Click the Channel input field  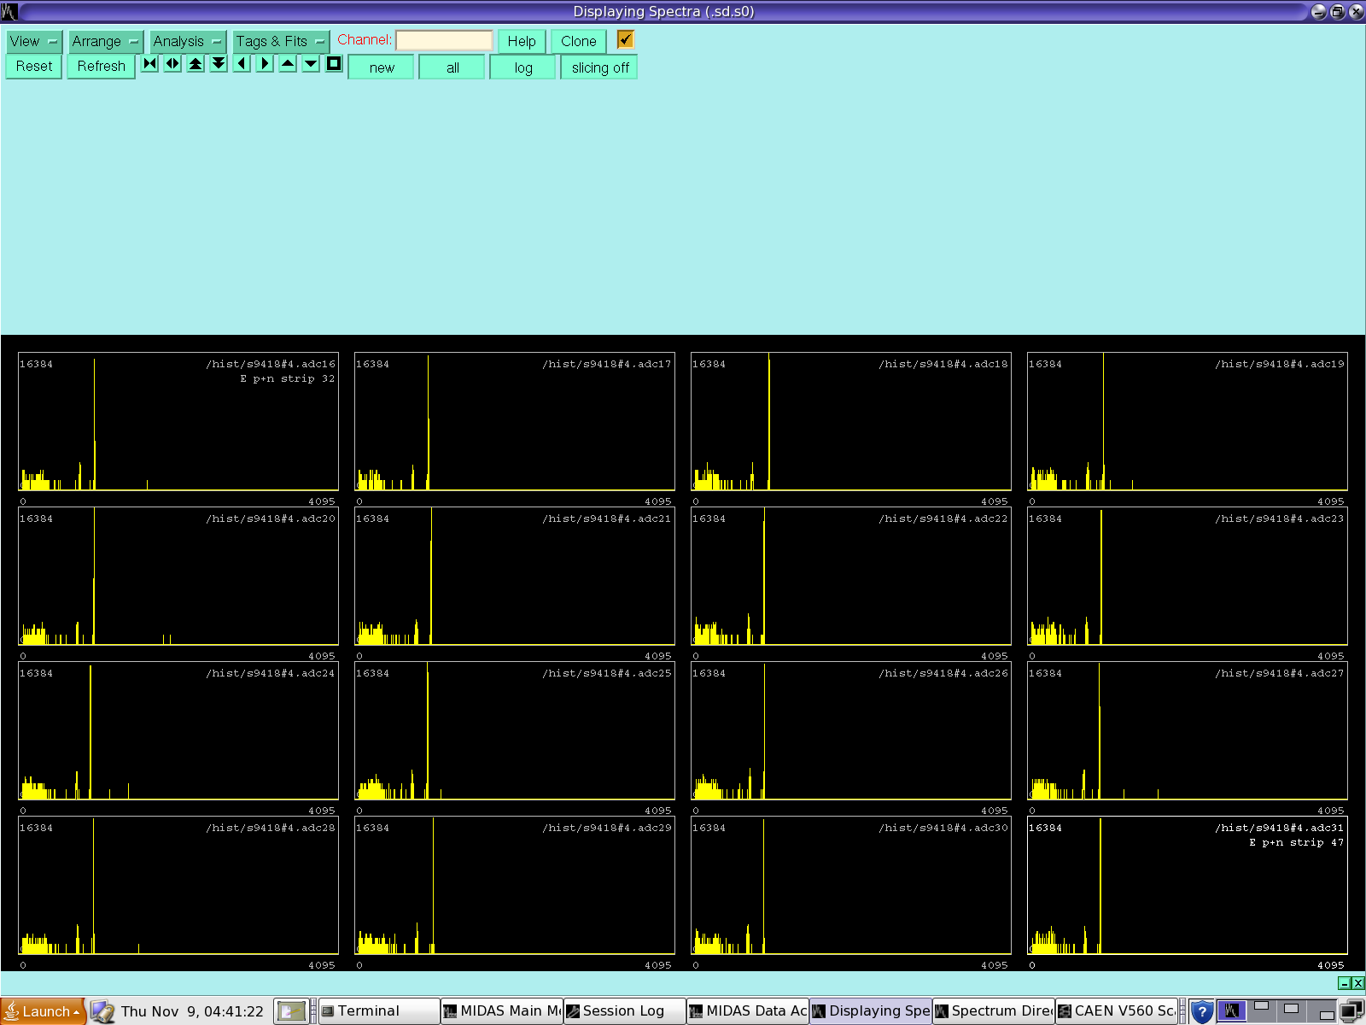(x=444, y=40)
